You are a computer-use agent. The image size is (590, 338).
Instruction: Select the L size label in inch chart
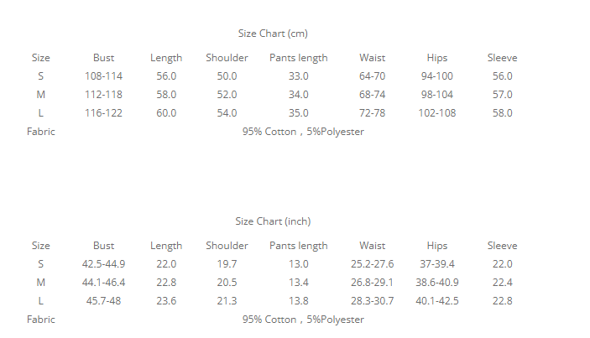[x=40, y=301]
